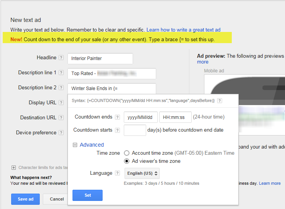Click help icon next to Countdown ends
Screen dimensions: 285x209
(x=117, y=117)
